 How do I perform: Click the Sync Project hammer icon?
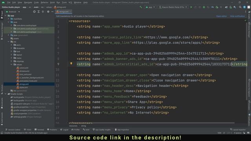(141, 7)
